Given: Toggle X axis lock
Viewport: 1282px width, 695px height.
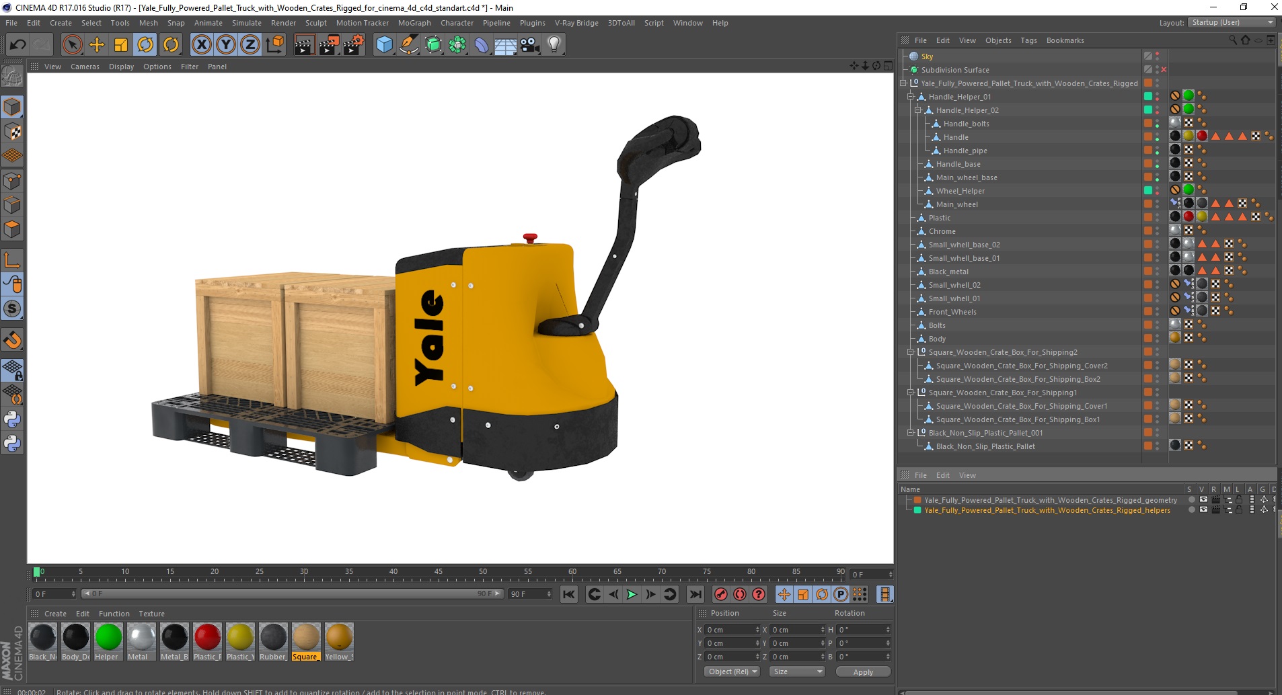Looking at the screenshot, I should pos(201,44).
